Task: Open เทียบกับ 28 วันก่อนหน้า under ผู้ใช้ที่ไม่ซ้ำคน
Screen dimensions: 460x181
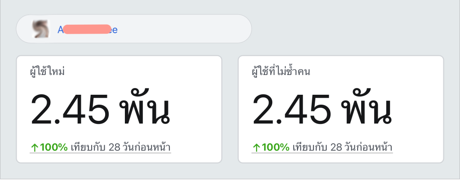Action: pyautogui.click(x=343, y=147)
